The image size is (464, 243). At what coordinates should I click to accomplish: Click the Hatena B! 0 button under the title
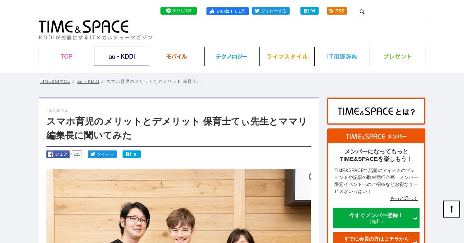click(x=131, y=154)
